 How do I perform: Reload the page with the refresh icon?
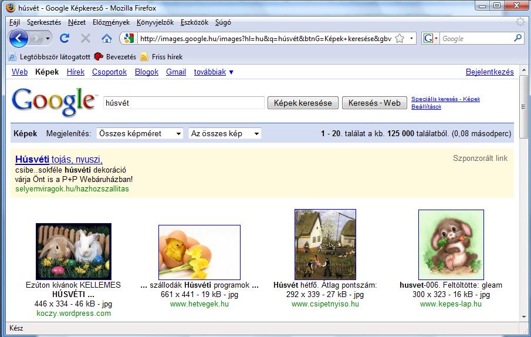click(65, 38)
